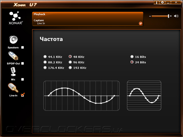Increase volume with the plus sign
Viewport: 183px width, 137px height.
[171, 16]
